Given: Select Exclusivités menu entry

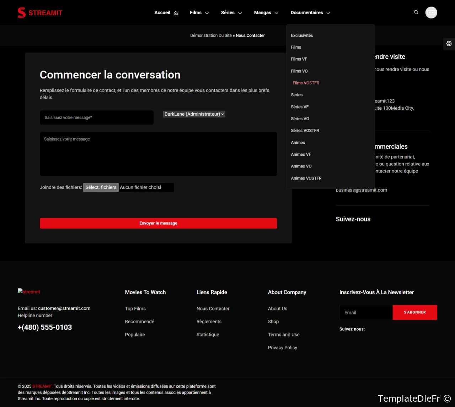Looking at the screenshot, I should 302,35.
